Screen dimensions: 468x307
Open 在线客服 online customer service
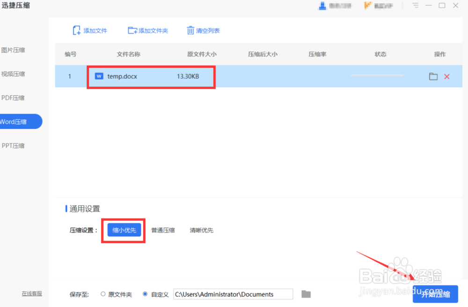pos(31,292)
